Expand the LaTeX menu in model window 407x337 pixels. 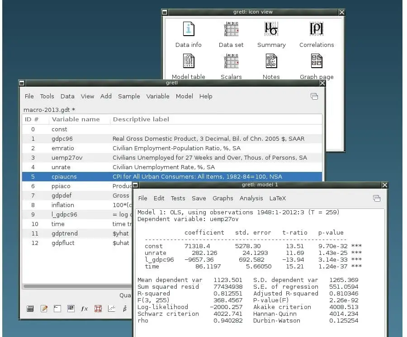(278, 198)
